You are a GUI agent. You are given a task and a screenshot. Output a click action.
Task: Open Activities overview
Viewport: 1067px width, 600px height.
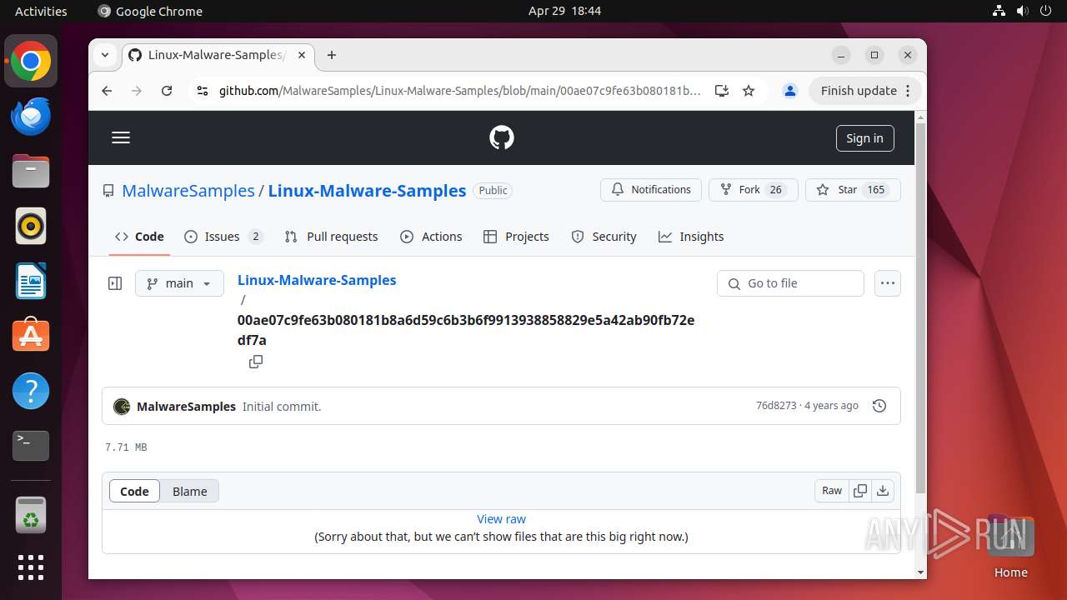[x=41, y=11]
